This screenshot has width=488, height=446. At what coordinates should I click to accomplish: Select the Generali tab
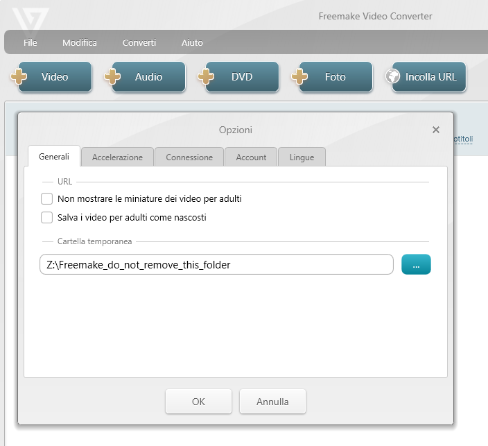point(54,156)
